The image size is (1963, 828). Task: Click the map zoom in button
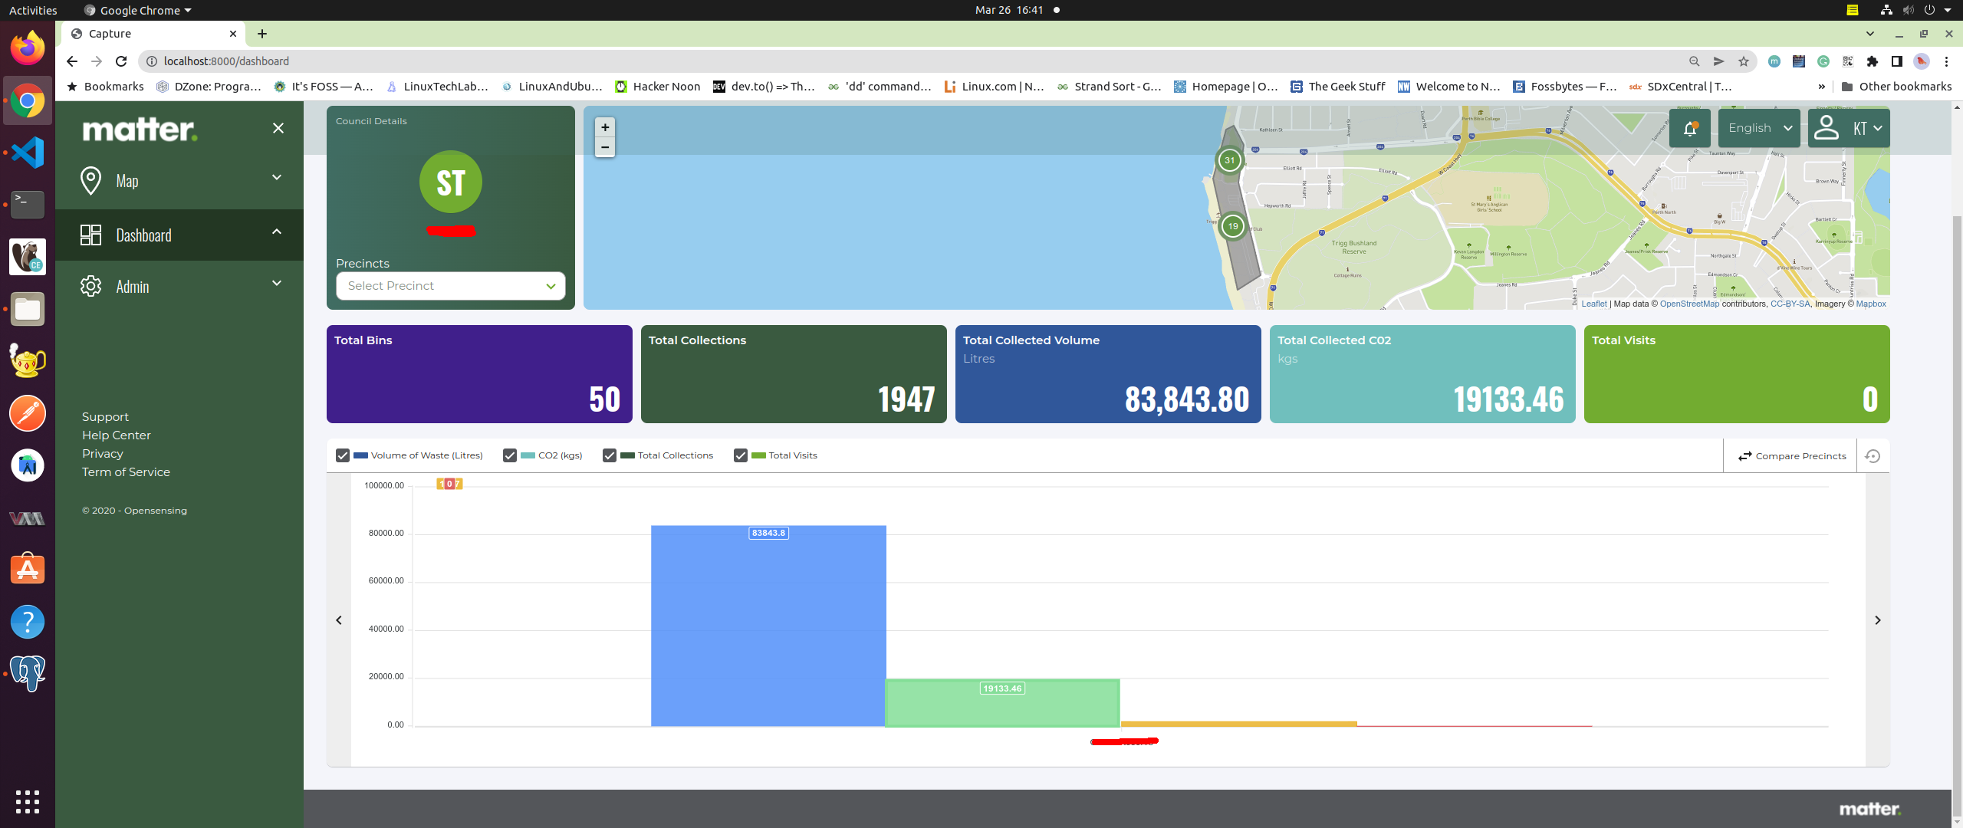coord(605,127)
